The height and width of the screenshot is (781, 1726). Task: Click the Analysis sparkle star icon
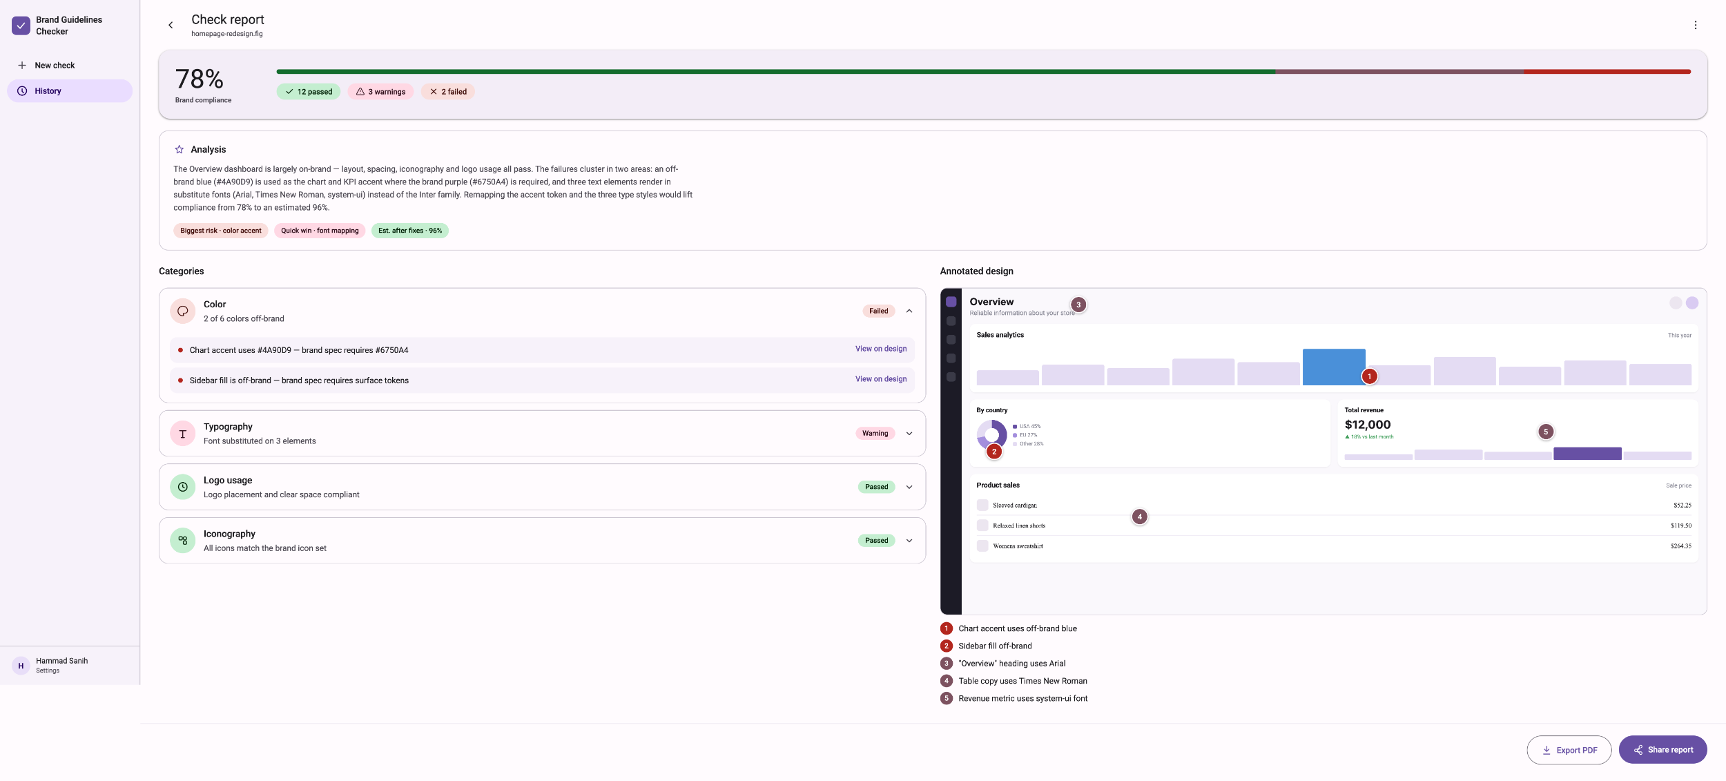(180, 150)
